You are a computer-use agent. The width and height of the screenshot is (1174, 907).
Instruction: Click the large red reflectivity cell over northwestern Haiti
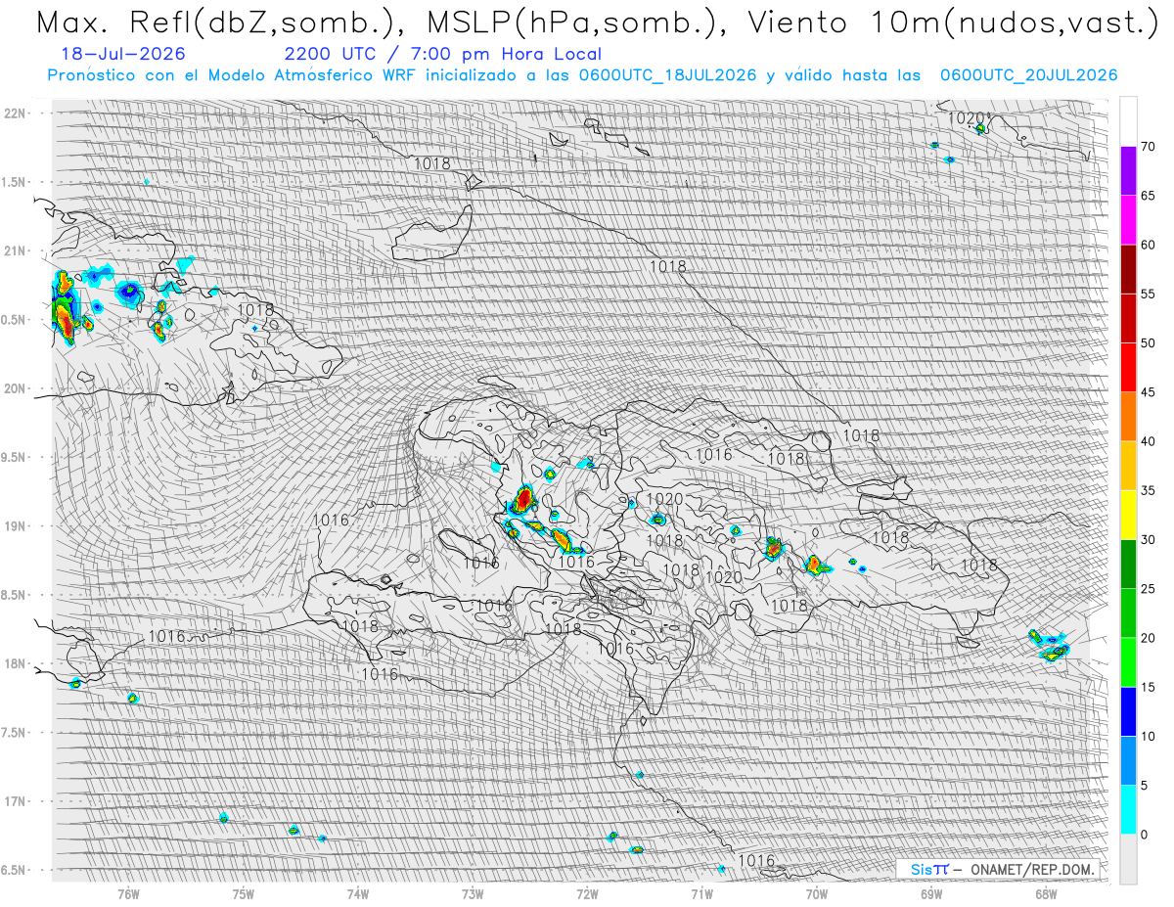point(522,500)
